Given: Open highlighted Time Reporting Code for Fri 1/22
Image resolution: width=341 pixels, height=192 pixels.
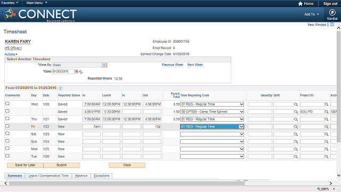Looking at the screenshot, I should 212,127.
